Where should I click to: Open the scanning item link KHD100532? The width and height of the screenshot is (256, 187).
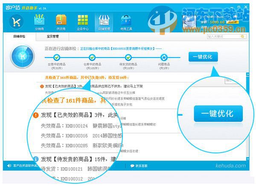click(121, 49)
